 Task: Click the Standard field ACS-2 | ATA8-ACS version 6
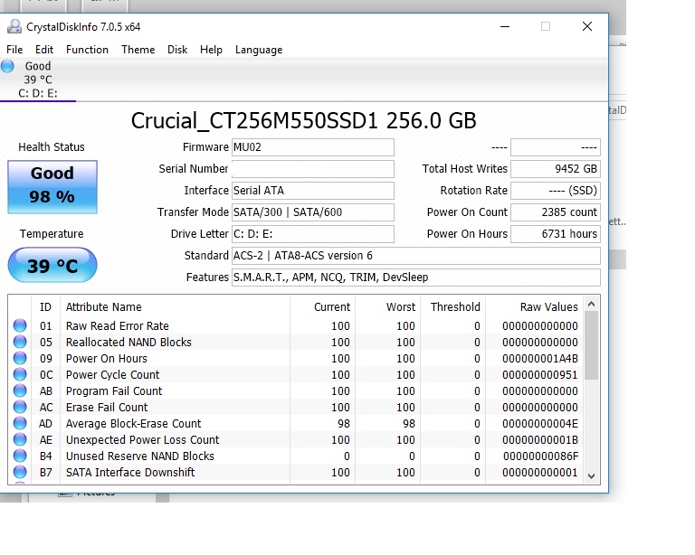[x=416, y=256]
